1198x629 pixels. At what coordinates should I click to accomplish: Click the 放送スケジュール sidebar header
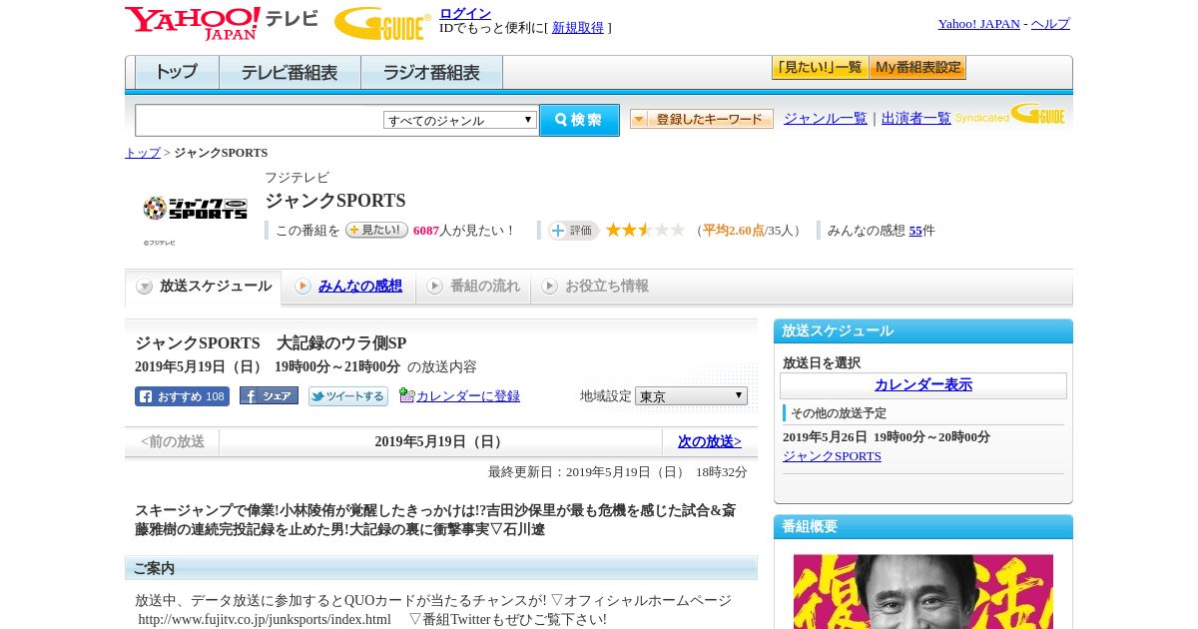(923, 331)
